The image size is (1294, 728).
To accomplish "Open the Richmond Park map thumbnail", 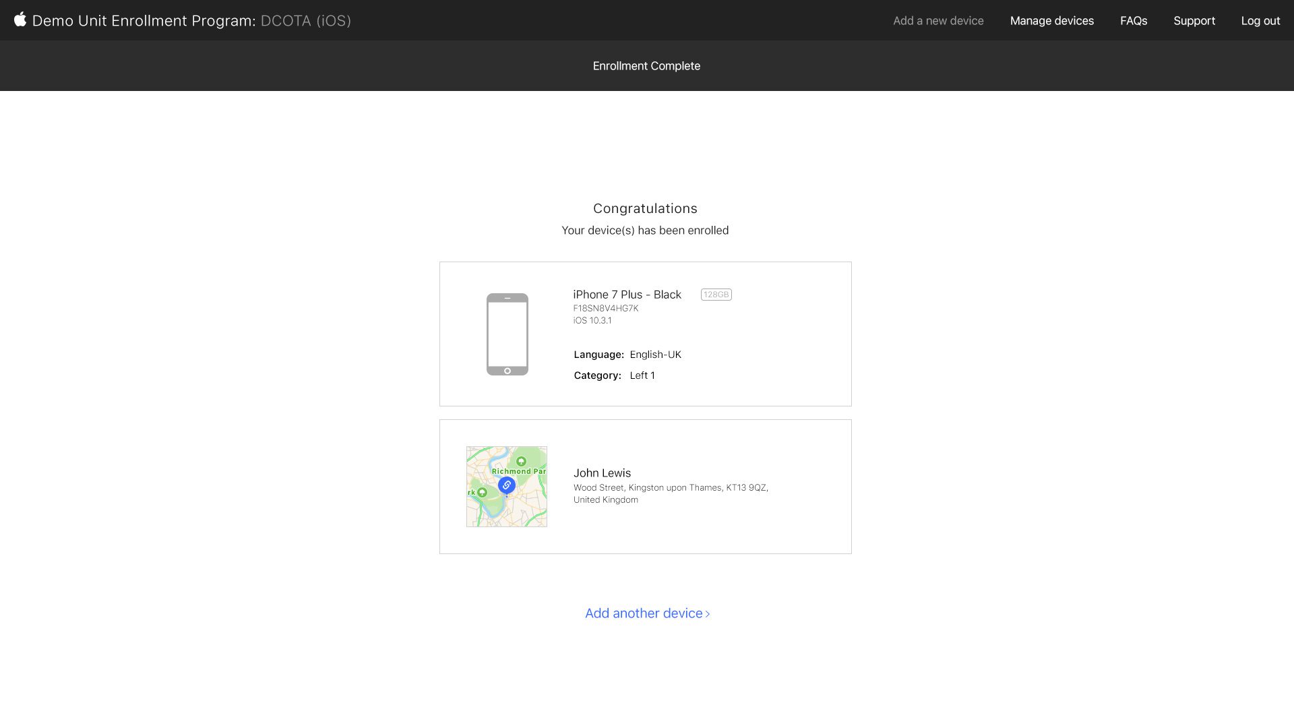I will 507,487.
